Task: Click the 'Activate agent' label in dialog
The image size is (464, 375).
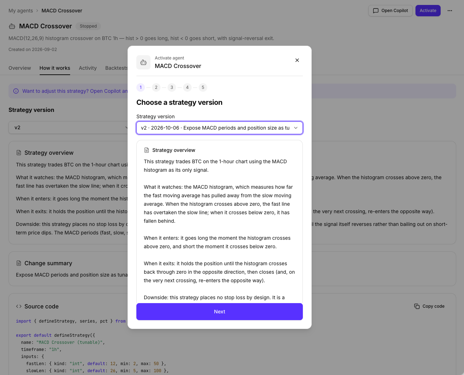Action: coord(169,58)
